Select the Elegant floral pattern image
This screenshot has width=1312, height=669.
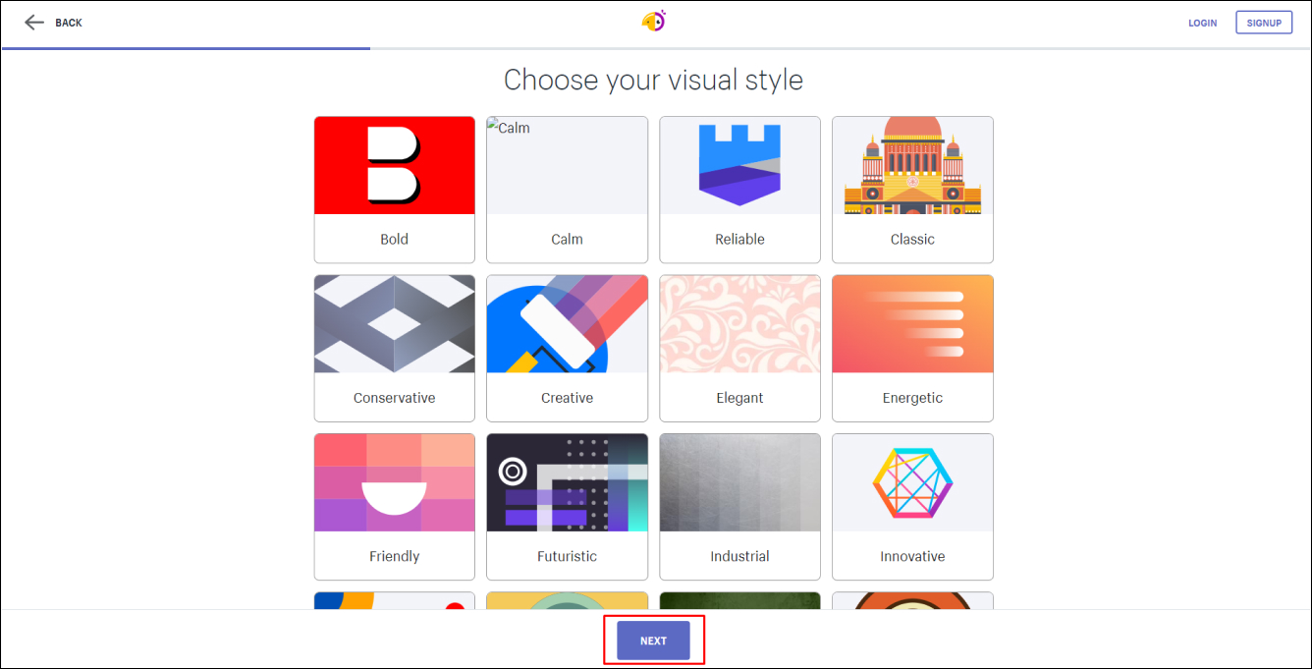(739, 324)
